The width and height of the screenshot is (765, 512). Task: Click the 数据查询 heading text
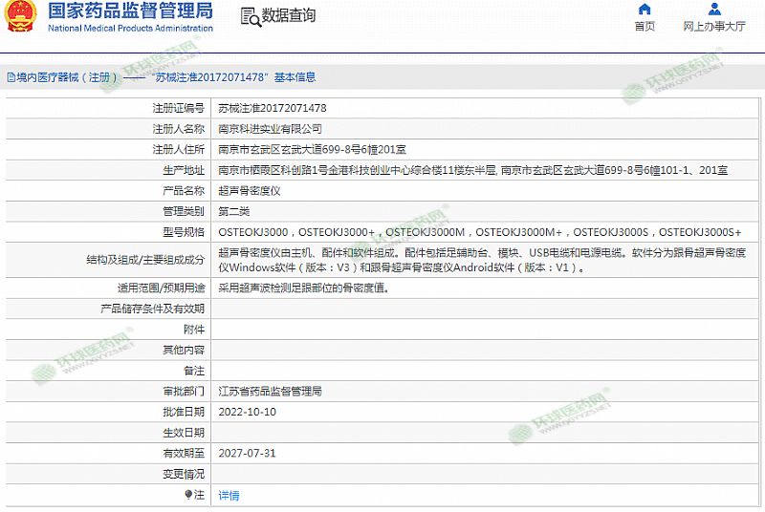click(288, 16)
